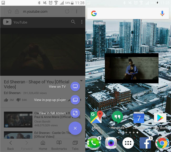Open Ed Sheeran Shape of You title
The image size is (171, 152).
[x=37, y=84]
